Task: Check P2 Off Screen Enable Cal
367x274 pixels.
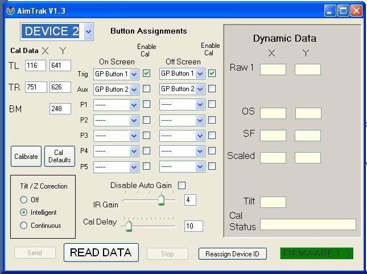Action: [x=212, y=120]
